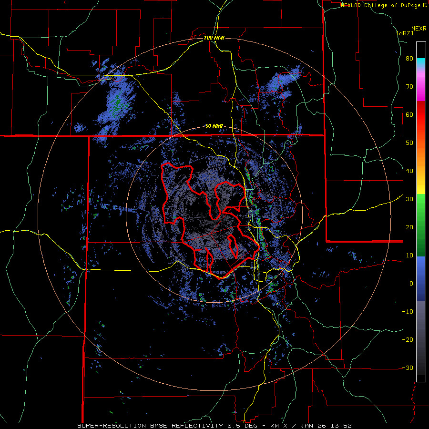Click the 80 value on dBZ scale

click(x=409, y=59)
